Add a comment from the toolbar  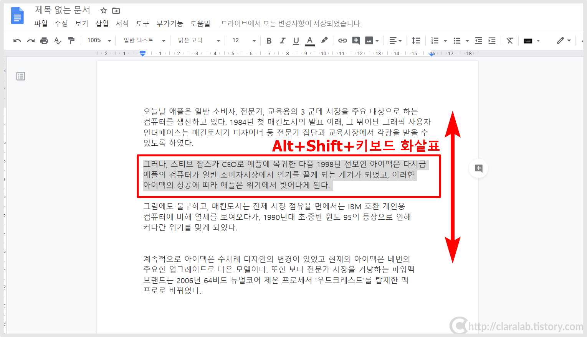[x=356, y=41]
